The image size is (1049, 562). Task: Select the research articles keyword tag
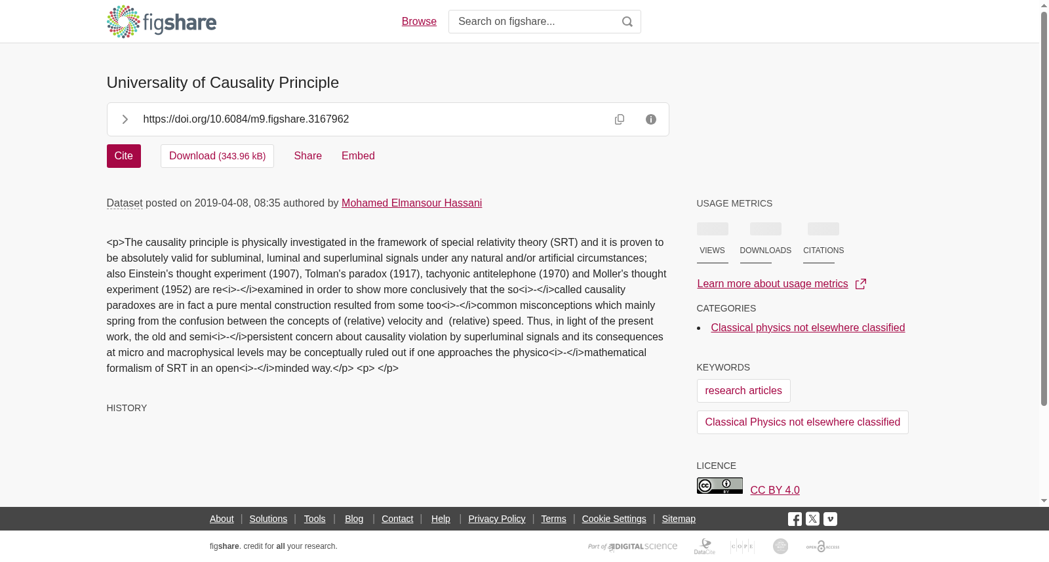tap(743, 391)
